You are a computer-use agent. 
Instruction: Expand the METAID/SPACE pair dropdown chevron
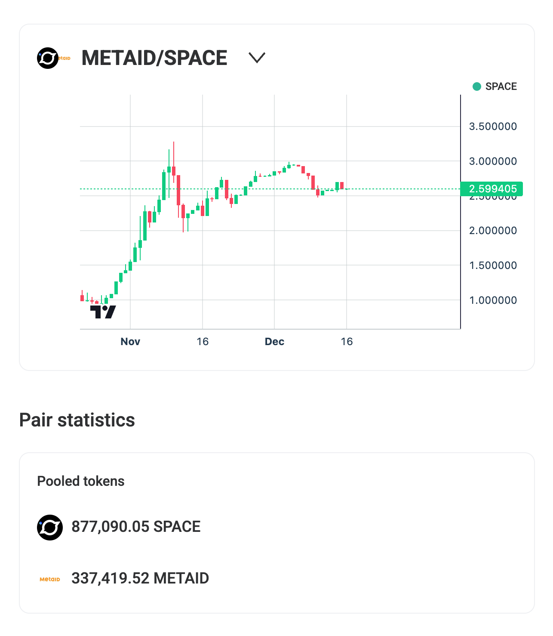point(257,58)
